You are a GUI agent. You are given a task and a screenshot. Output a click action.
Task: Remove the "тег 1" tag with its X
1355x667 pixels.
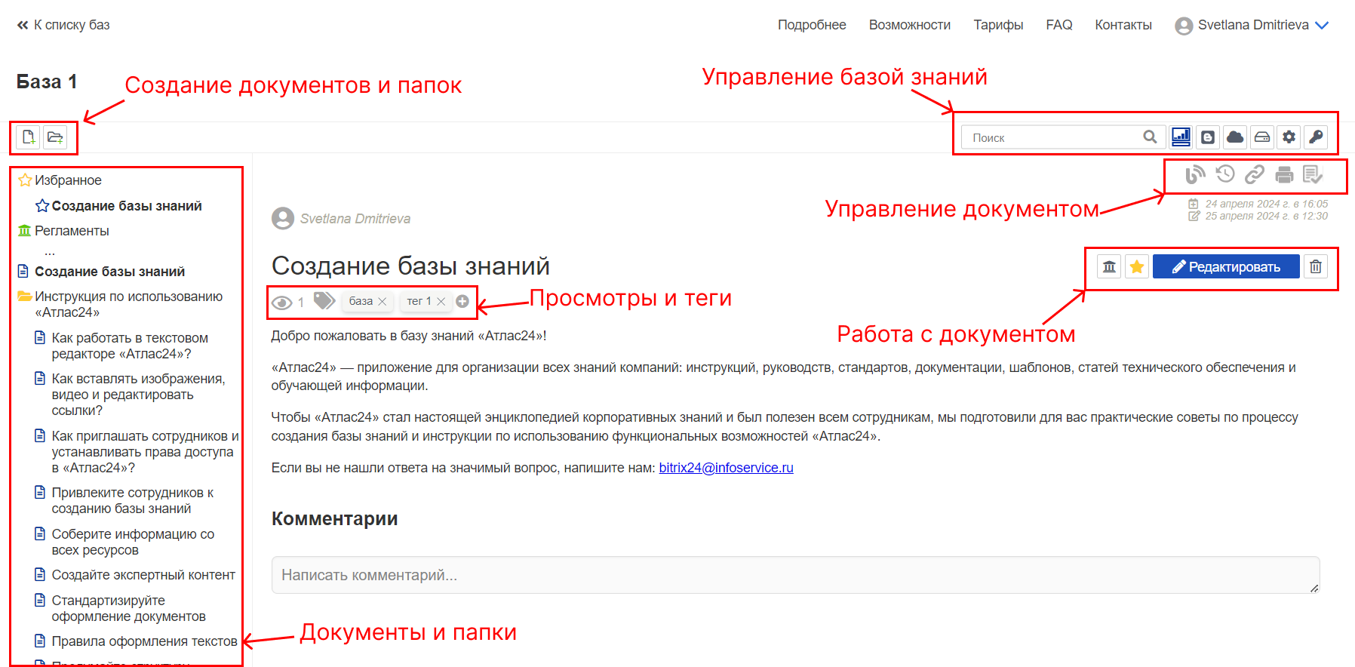(441, 302)
